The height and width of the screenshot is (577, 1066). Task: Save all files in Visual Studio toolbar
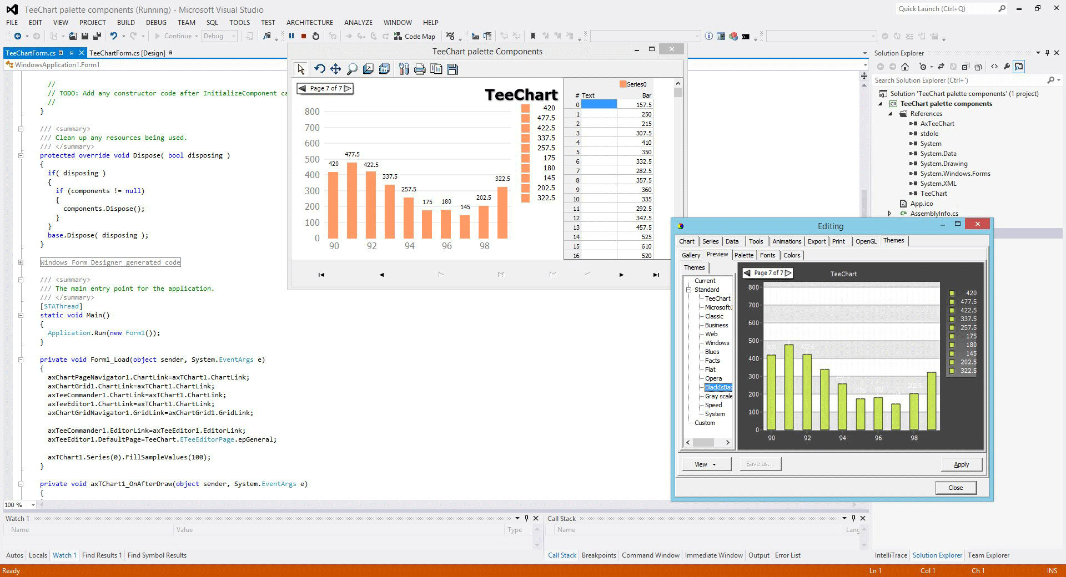pyautogui.click(x=97, y=36)
